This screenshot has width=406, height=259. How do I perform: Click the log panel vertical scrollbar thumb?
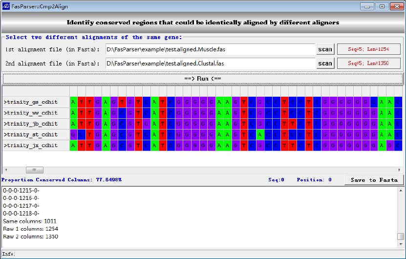tap(401, 237)
